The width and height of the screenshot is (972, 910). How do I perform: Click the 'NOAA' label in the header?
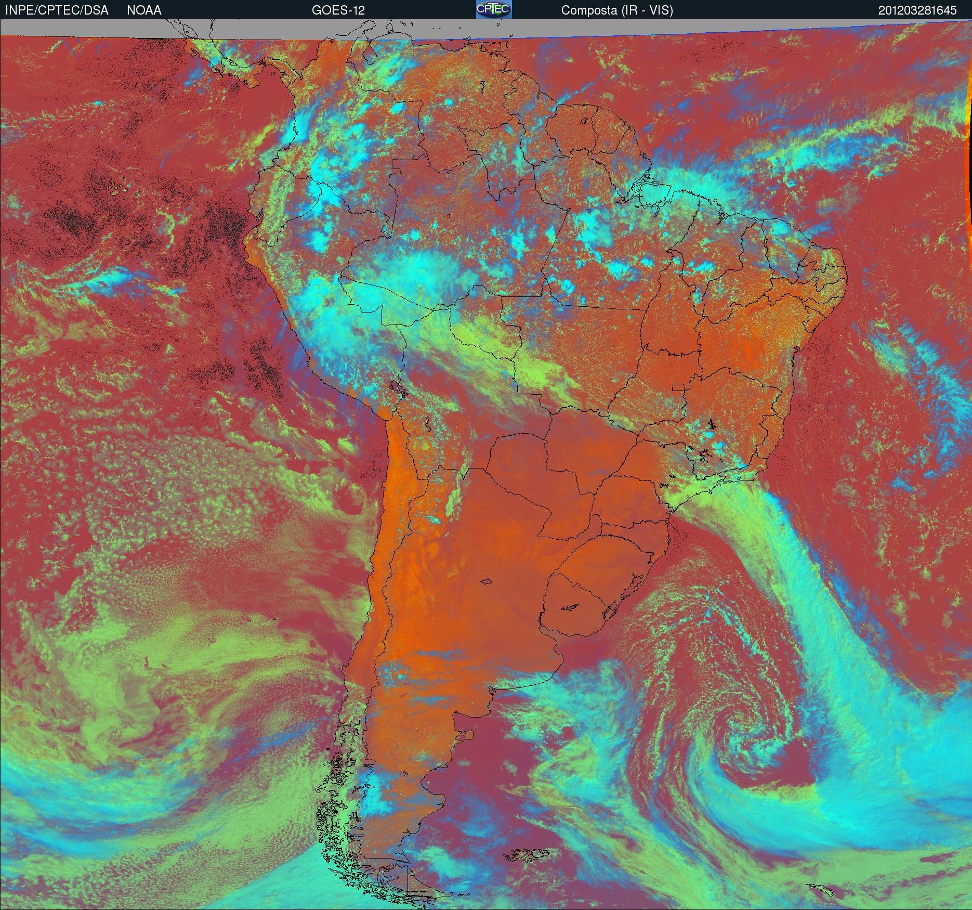(x=144, y=10)
